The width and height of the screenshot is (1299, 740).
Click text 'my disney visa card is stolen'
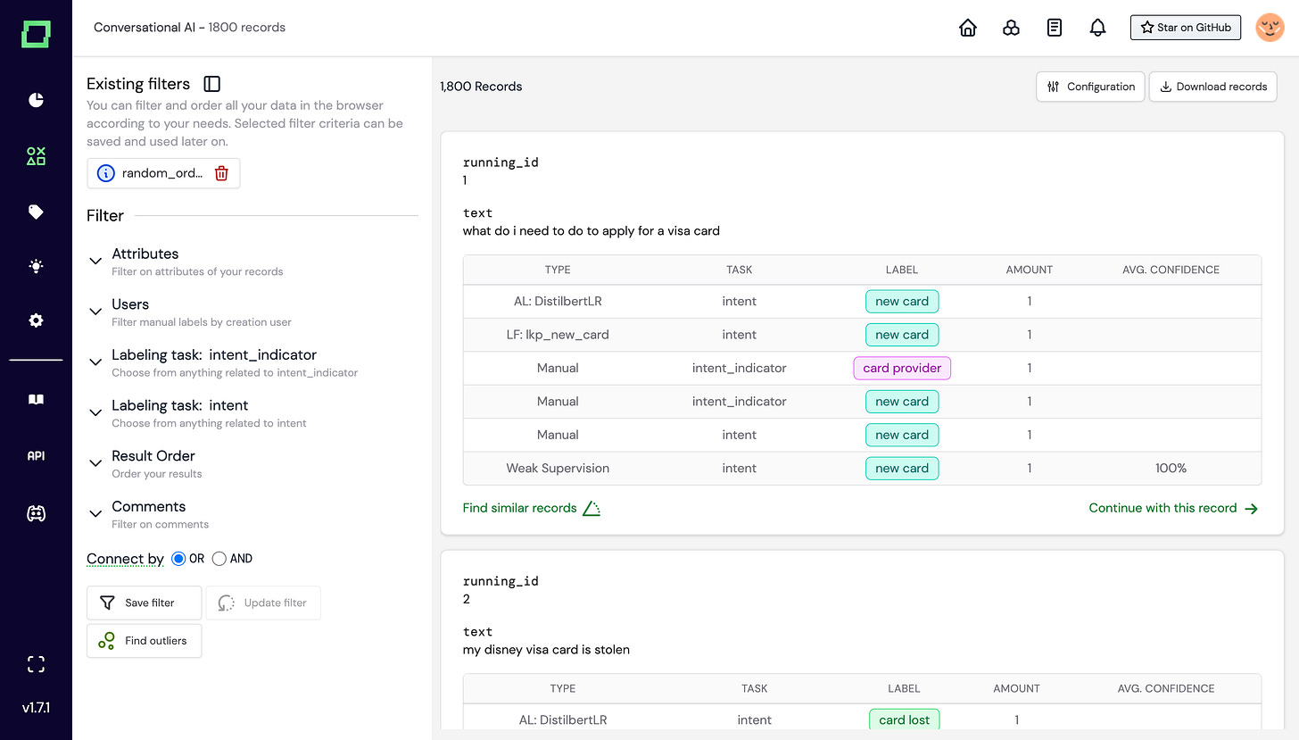tap(546, 650)
